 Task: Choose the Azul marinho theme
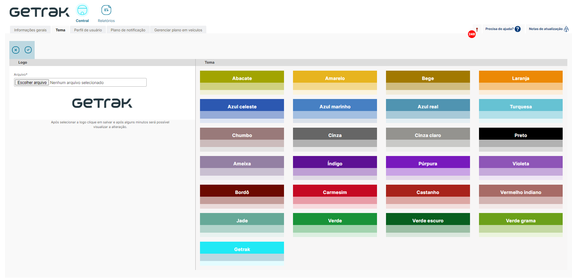(335, 111)
